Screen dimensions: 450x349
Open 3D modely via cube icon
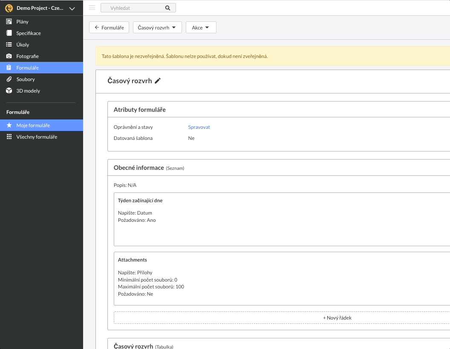tap(9, 91)
